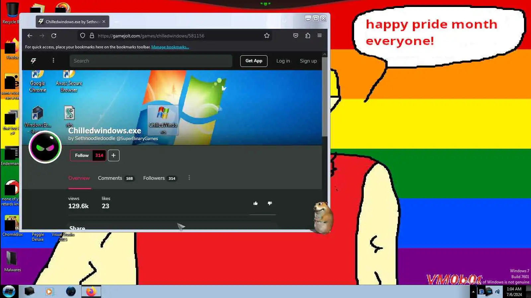
Task: Open the clock showing 1:04 AM
Action: (x=514, y=292)
